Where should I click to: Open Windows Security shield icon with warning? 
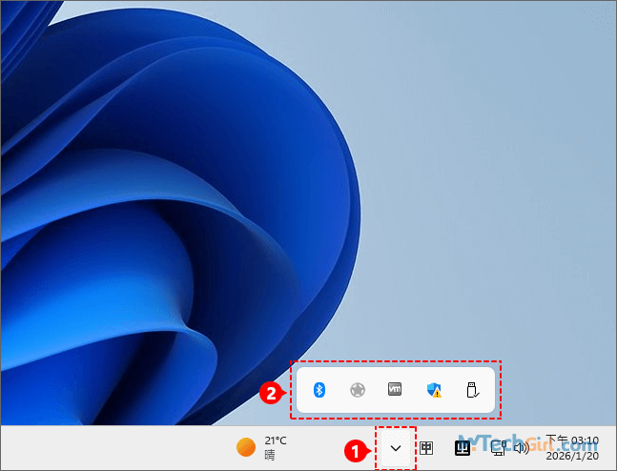(x=434, y=390)
